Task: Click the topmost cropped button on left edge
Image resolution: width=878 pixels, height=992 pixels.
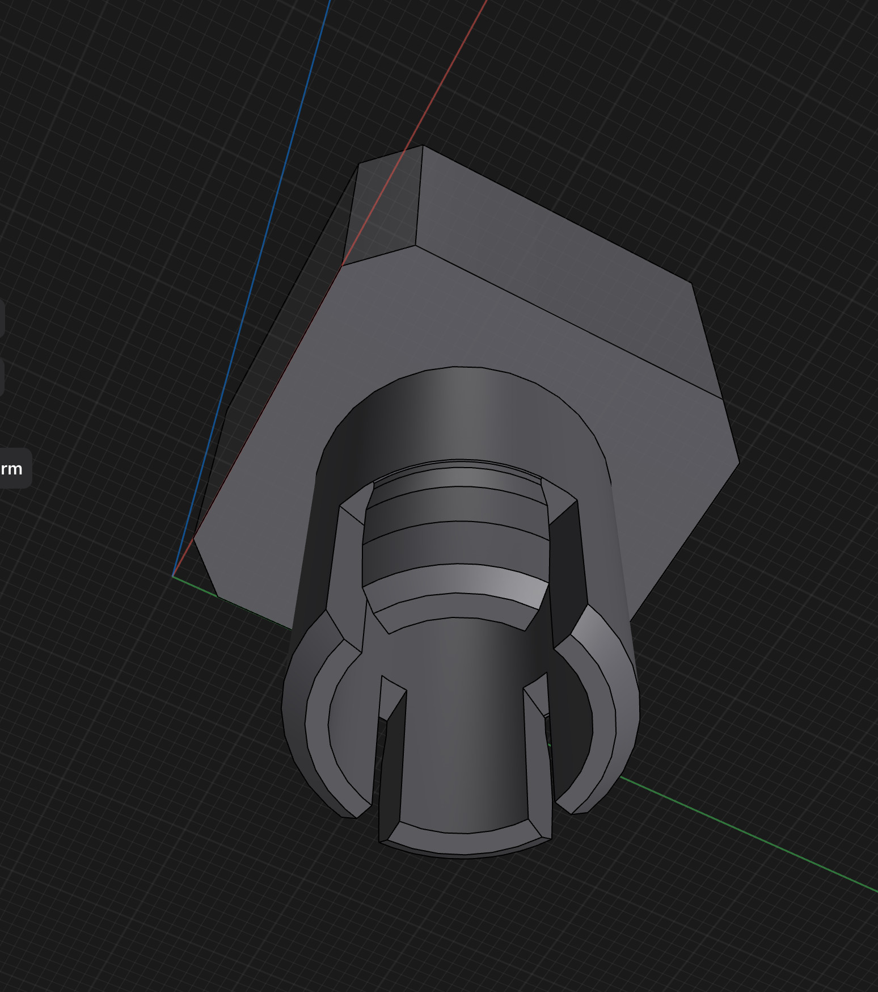Action: click(2, 318)
